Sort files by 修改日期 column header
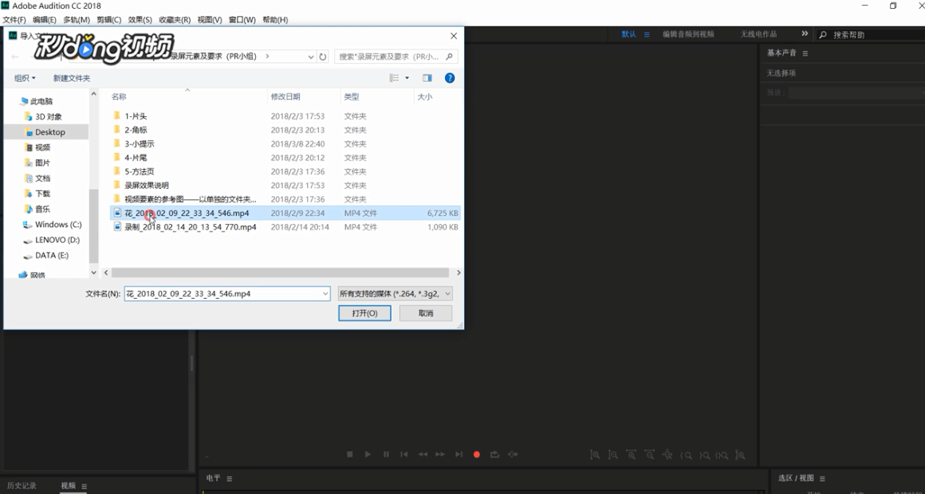 285,96
